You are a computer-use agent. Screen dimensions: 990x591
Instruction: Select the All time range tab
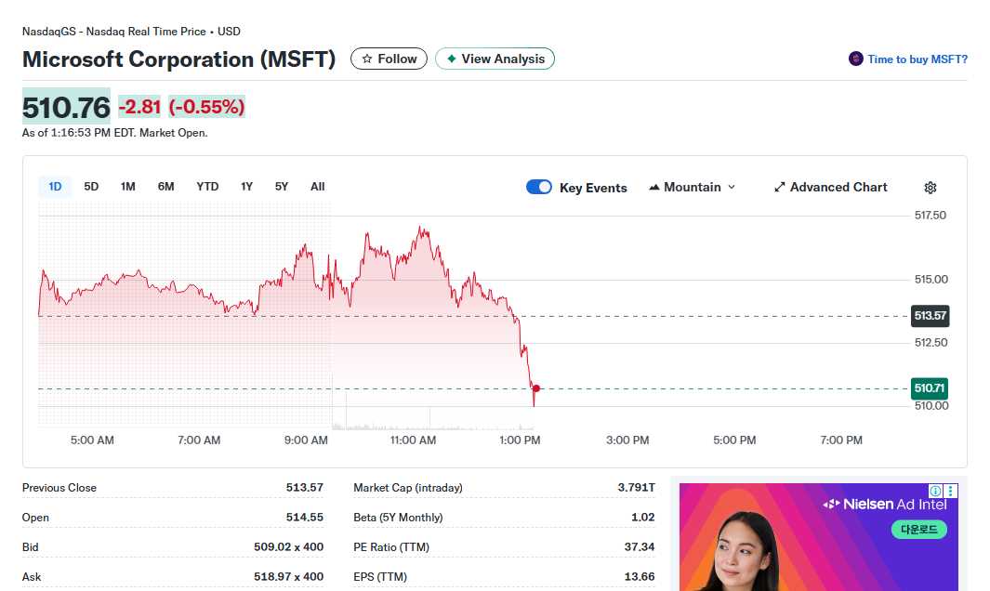(x=318, y=187)
